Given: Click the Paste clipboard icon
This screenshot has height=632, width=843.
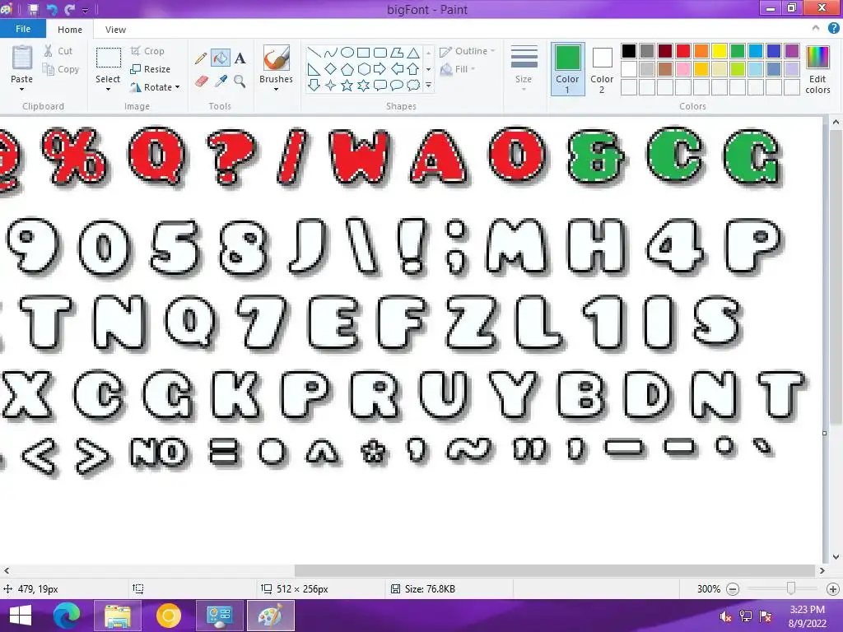Looking at the screenshot, I should [22, 58].
